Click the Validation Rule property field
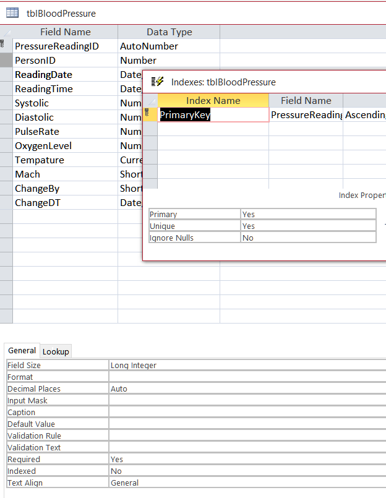386x498 pixels. pyautogui.click(x=247, y=436)
